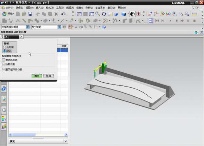Open the rendering style dropdown arrow beside cube
The image size is (204, 146).
point(128,14)
